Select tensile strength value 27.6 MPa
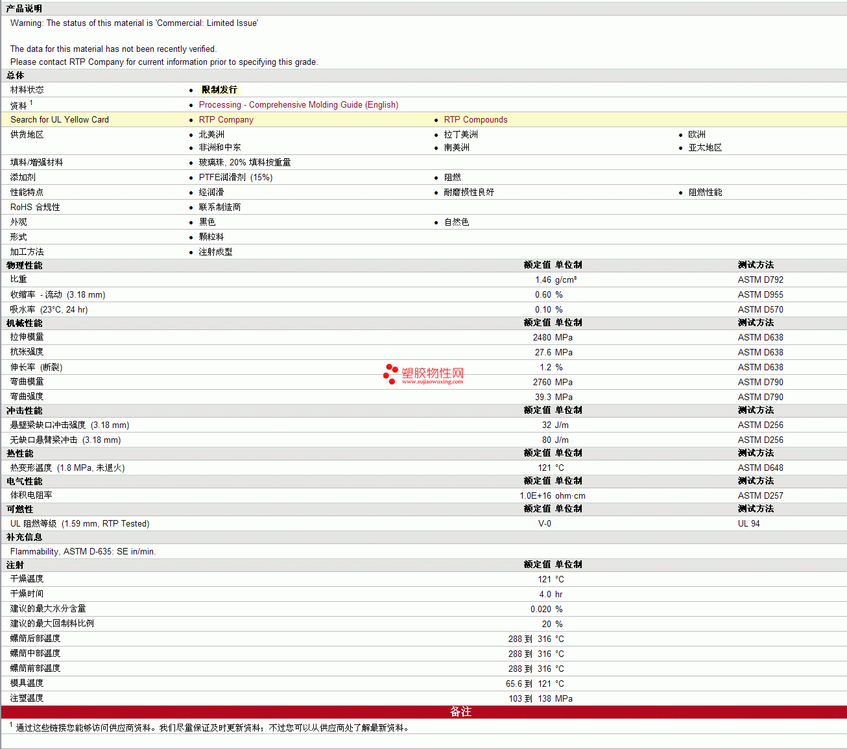This screenshot has width=847, height=749. tap(554, 352)
